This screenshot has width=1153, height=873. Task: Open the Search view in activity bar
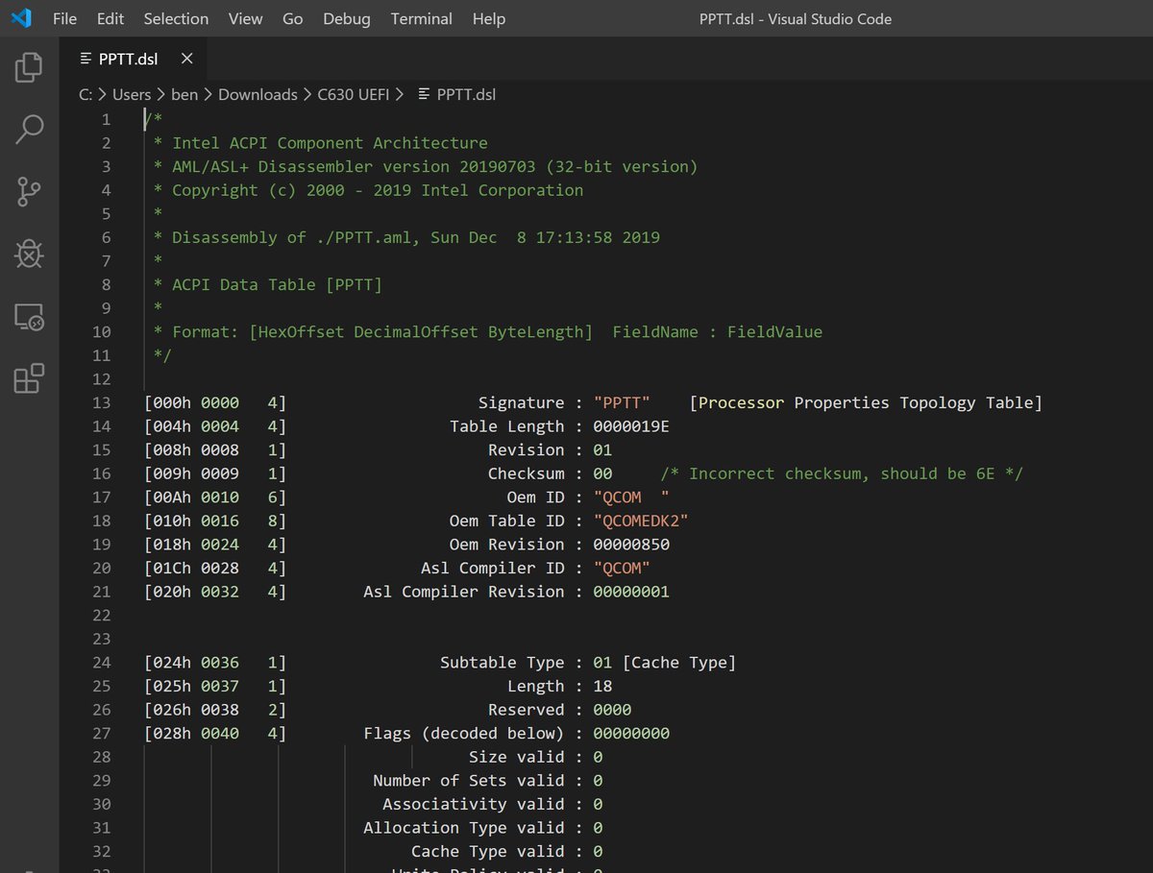[29, 129]
